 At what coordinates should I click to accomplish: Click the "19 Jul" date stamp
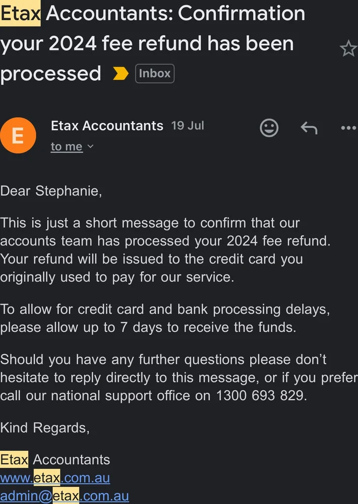tap(188, 125)
